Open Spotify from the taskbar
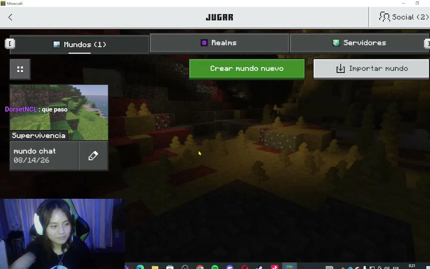430x269 pixels. click(215, 267)
